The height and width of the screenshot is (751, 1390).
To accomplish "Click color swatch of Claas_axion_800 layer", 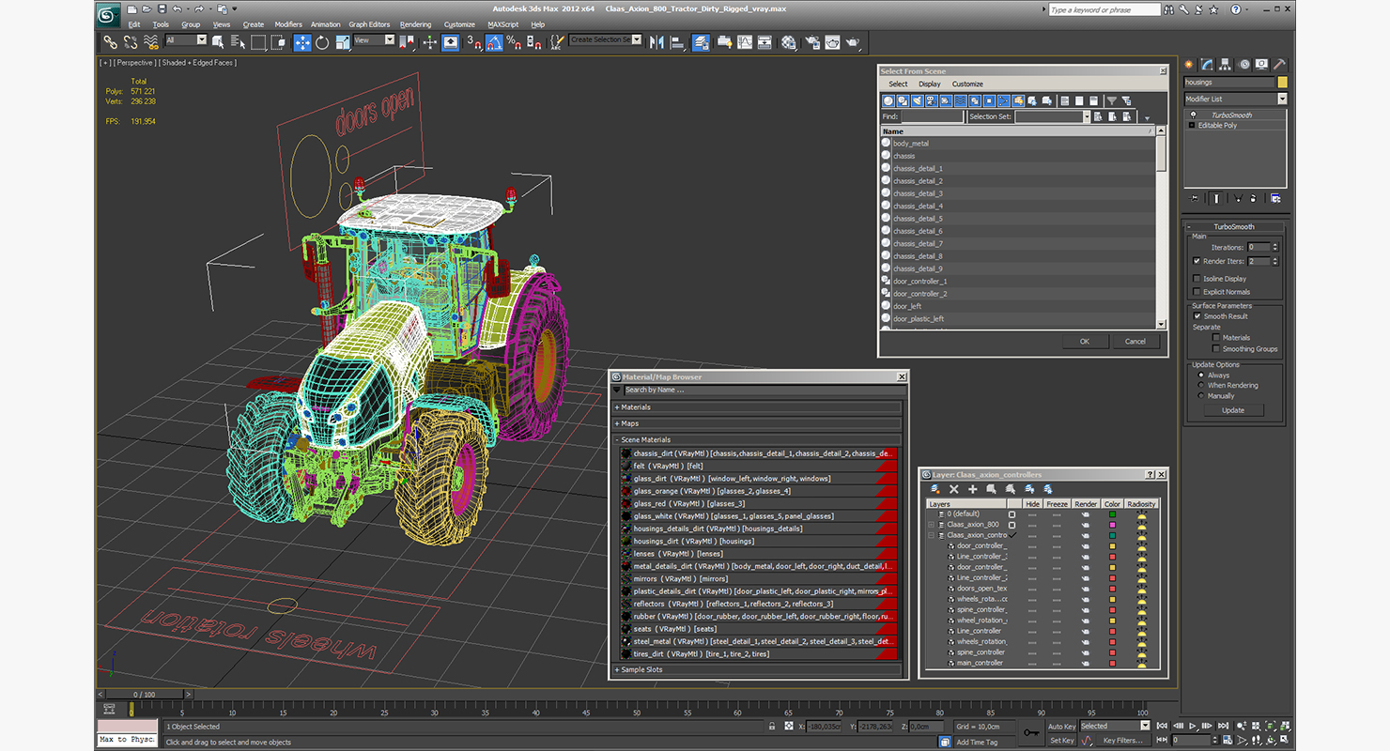I will pos(1112,525).
